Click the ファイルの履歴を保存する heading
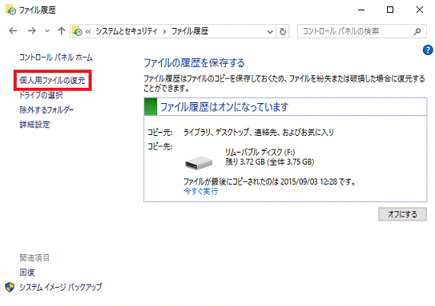Screen dimensions: 435x306 click(x=194, y=63)
